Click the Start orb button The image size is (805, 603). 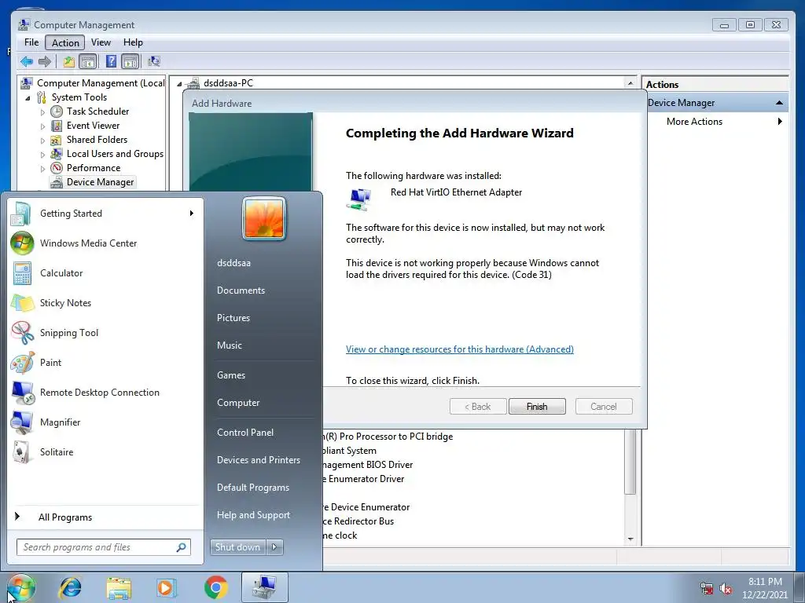[21, 587]
